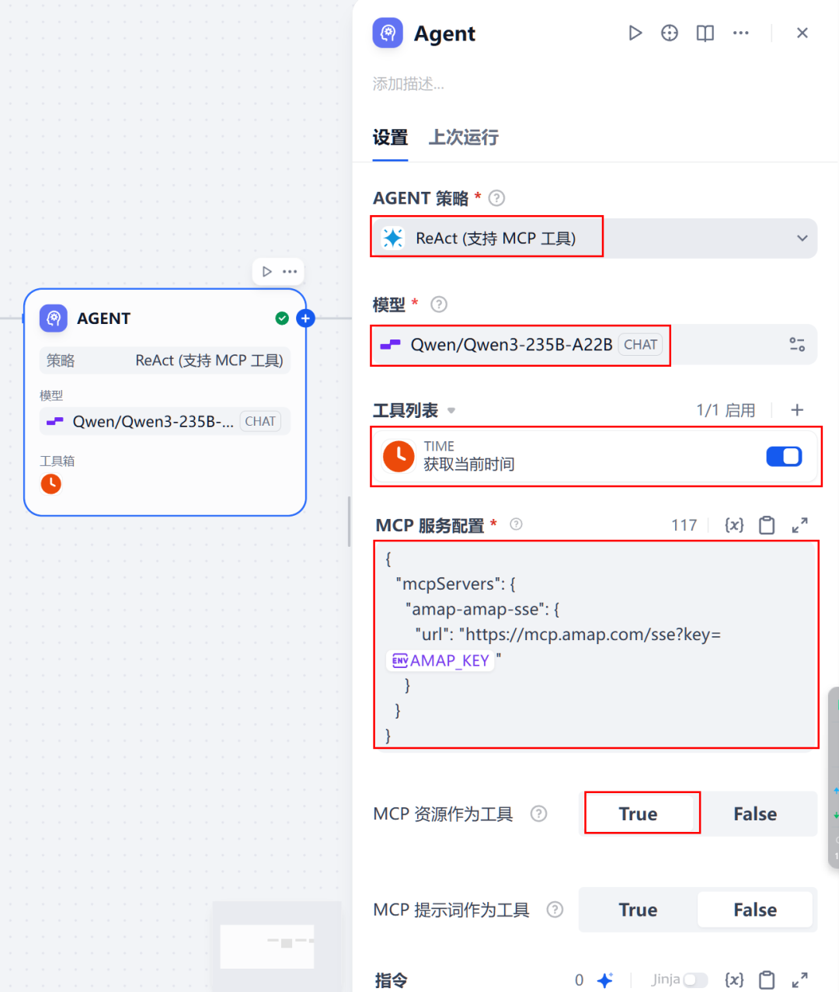Click the Agent head icon in panel header
839x992 pixels.
[x=388, y=33]
